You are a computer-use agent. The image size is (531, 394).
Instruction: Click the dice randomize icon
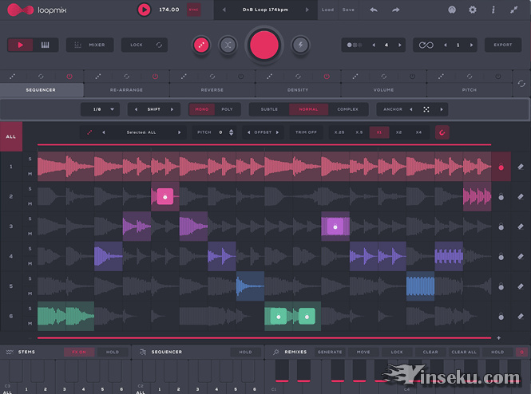click(200, 45)
